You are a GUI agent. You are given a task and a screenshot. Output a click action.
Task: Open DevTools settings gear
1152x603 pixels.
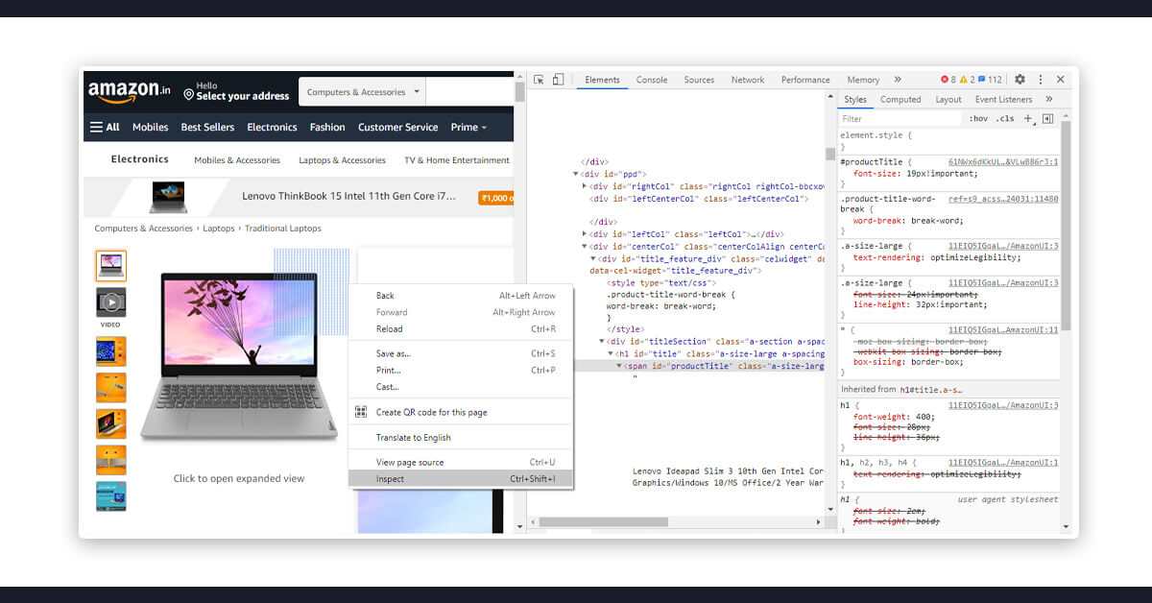[1020, 80]
